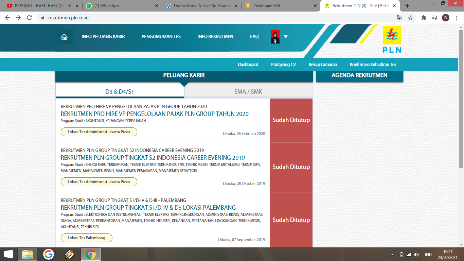The height and width of the screenshot is (261, 464).
Task: Open battery status tray icon
Action: [x=401, y=255]
